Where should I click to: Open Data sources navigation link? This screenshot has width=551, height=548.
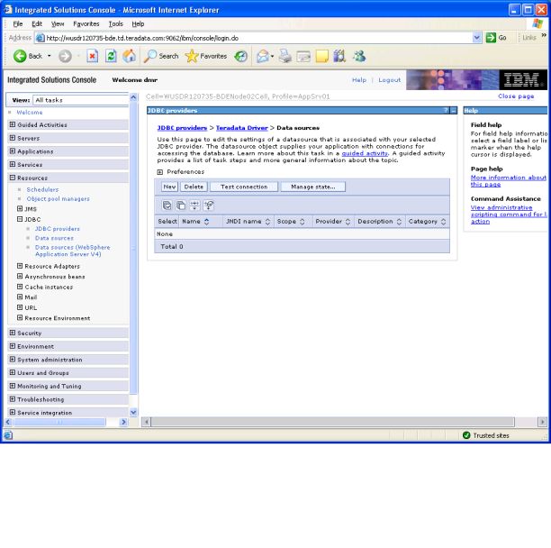(54, 238)
